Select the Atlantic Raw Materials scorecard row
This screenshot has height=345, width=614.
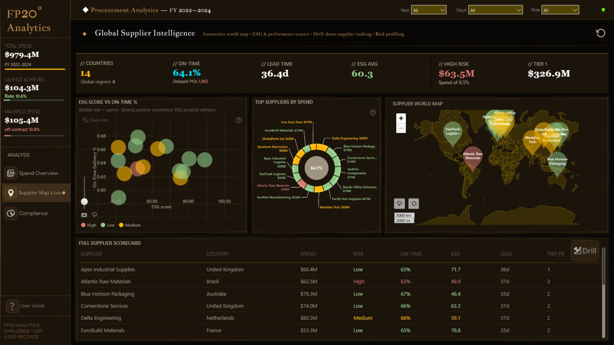pos(340,282)
